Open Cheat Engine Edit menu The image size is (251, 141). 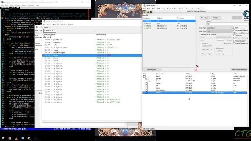(149, 9)
